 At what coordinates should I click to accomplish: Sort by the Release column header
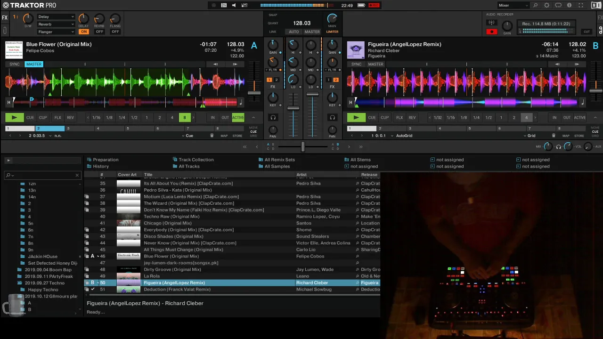tap(370, 175)
